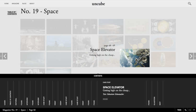Go to previous page with left arrow
This screenshot has height=112, width=196.
(5, 56)
